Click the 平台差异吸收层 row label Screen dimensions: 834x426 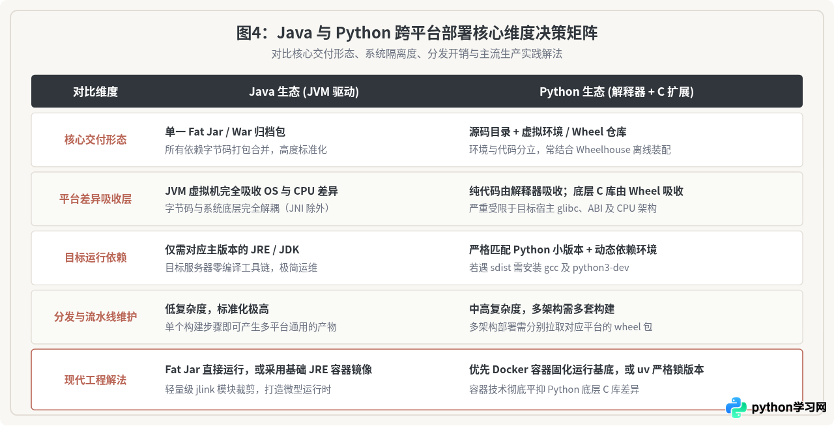tap(95, 199)
